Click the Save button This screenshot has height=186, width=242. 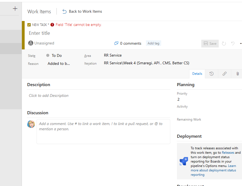point(210,43)
